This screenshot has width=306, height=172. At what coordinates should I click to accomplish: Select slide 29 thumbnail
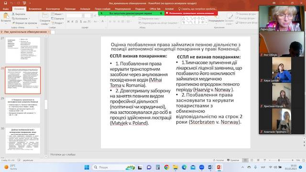click(23, 110)
